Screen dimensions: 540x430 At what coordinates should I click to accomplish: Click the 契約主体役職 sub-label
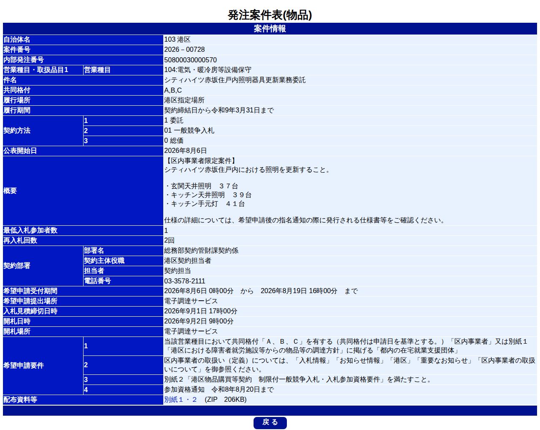[104, 261]
